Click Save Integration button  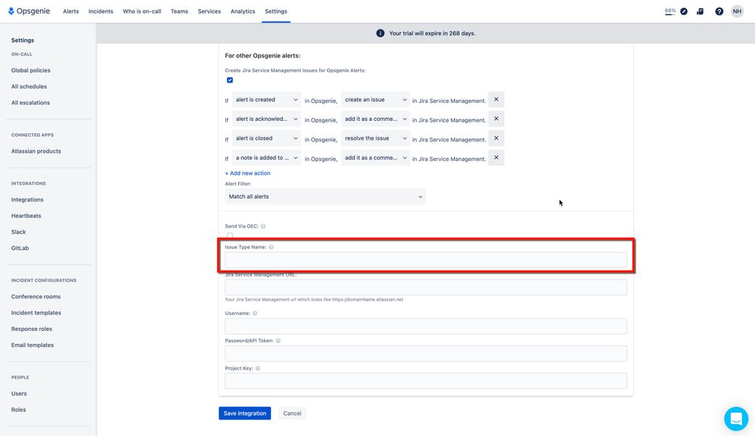coord(244,413)
